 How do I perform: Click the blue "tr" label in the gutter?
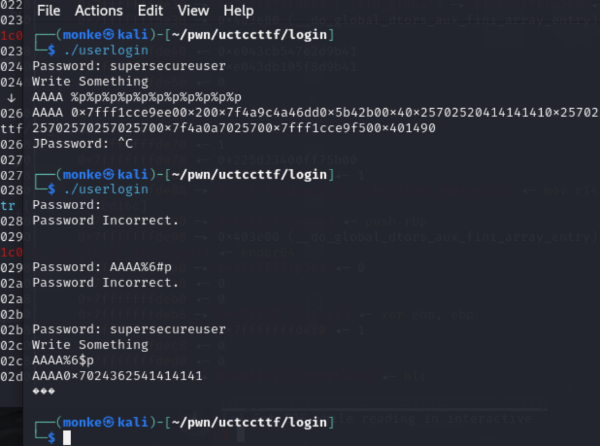(x=8, y=205)
